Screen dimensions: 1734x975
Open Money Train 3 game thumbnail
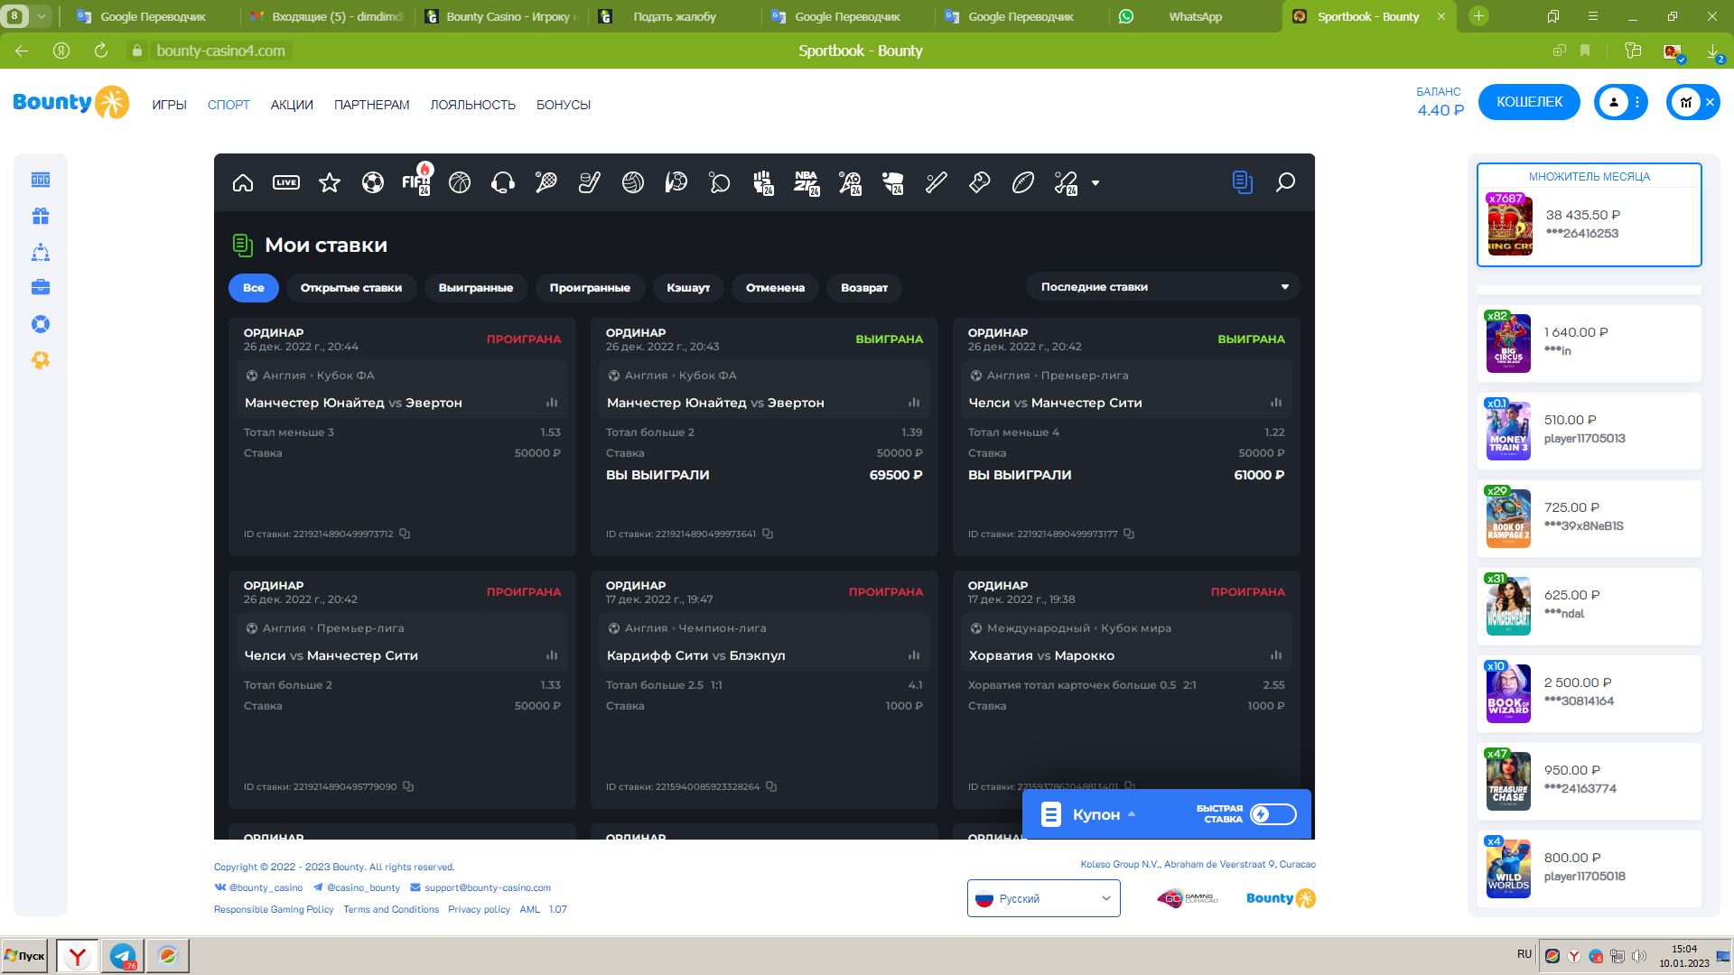tap(1508, 431)
